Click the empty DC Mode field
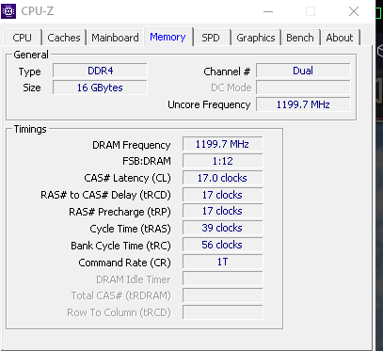The width and height of the screenshot is (383, 351). tap(303, 88)
